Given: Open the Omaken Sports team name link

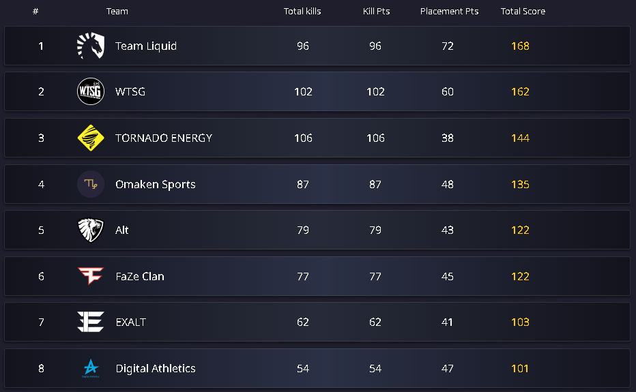Looking at the screenshot, I should [156, 184].
